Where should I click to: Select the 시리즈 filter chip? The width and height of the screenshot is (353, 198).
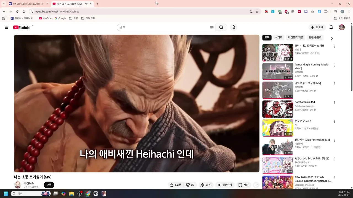coord(279,37)
